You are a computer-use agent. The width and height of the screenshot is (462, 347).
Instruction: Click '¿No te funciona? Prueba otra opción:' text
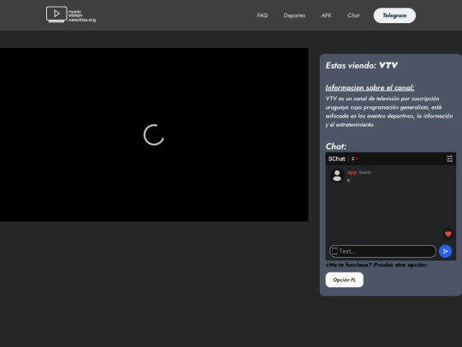pos(376,265)
